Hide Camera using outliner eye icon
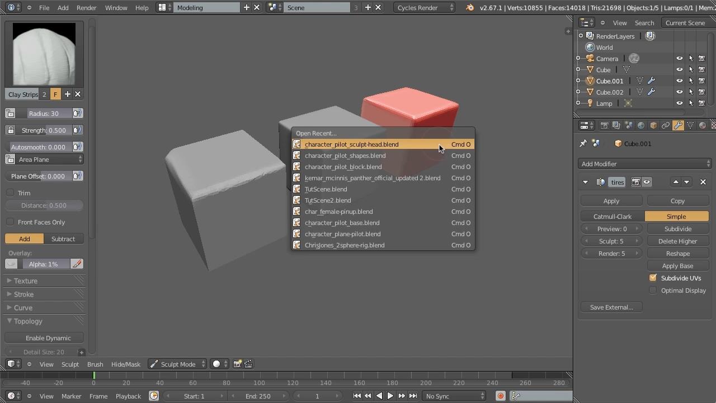716x403 pixels. 680,58
